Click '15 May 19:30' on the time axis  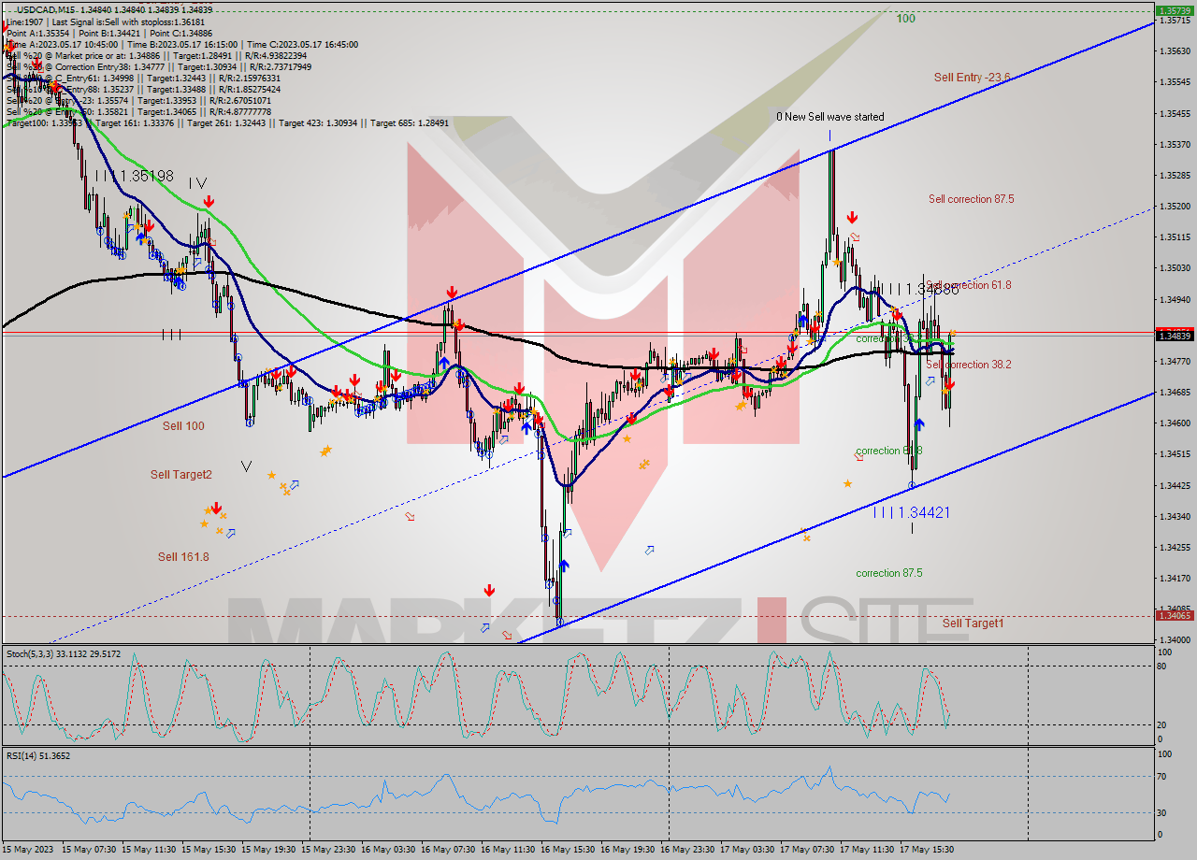click(269, 850)
